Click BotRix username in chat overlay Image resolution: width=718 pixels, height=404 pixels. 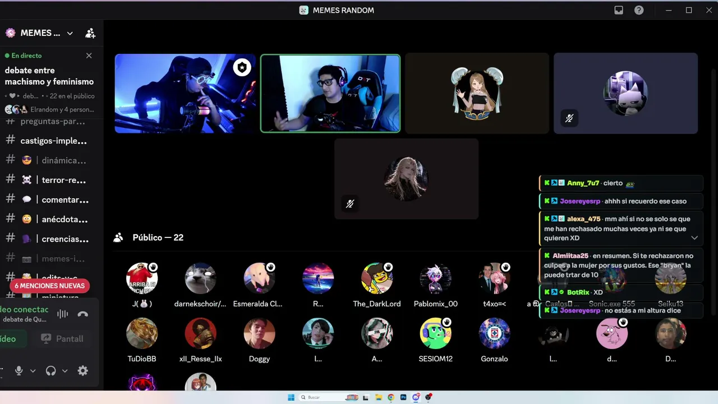(578, 292)
